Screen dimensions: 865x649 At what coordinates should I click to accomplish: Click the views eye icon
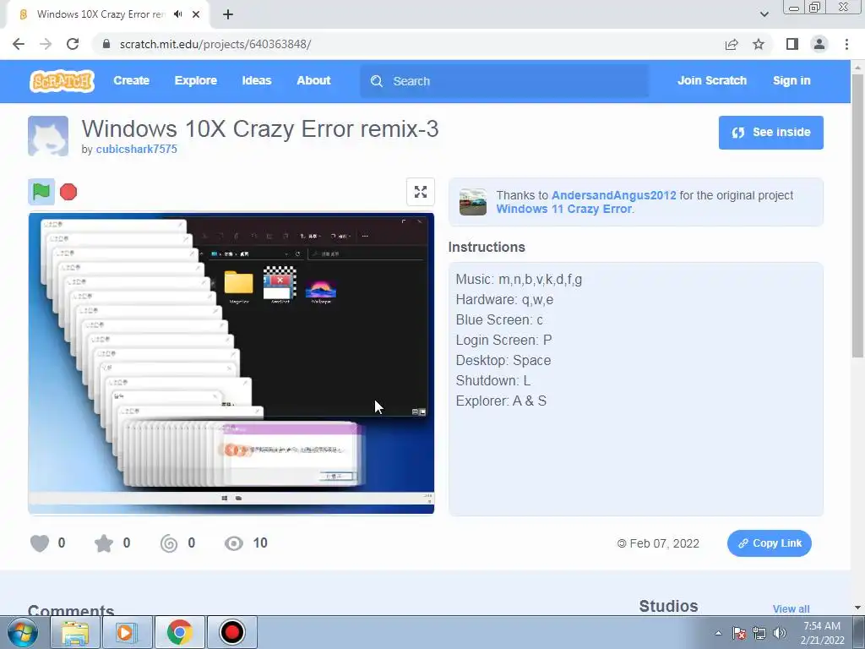[x=234, y=543]
